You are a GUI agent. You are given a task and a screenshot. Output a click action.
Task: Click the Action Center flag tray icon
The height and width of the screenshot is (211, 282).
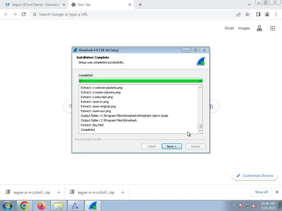[x=241, y=206]
